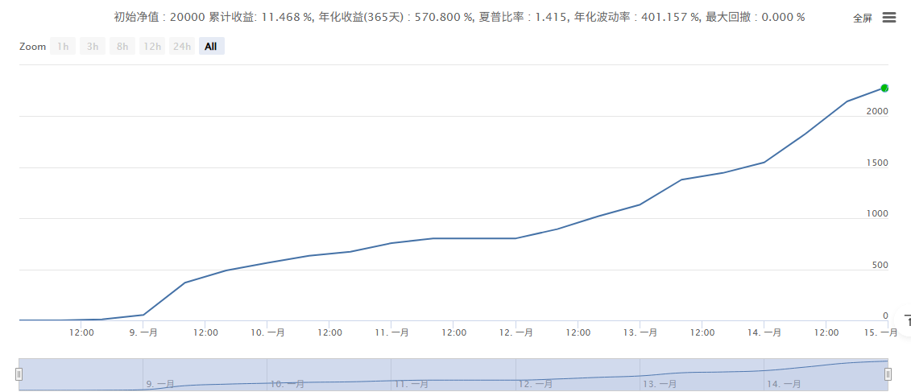Click the 最大回撤 : 0.000 % statistic
Viewport: 911px width, 392px height.
point(755,18)
